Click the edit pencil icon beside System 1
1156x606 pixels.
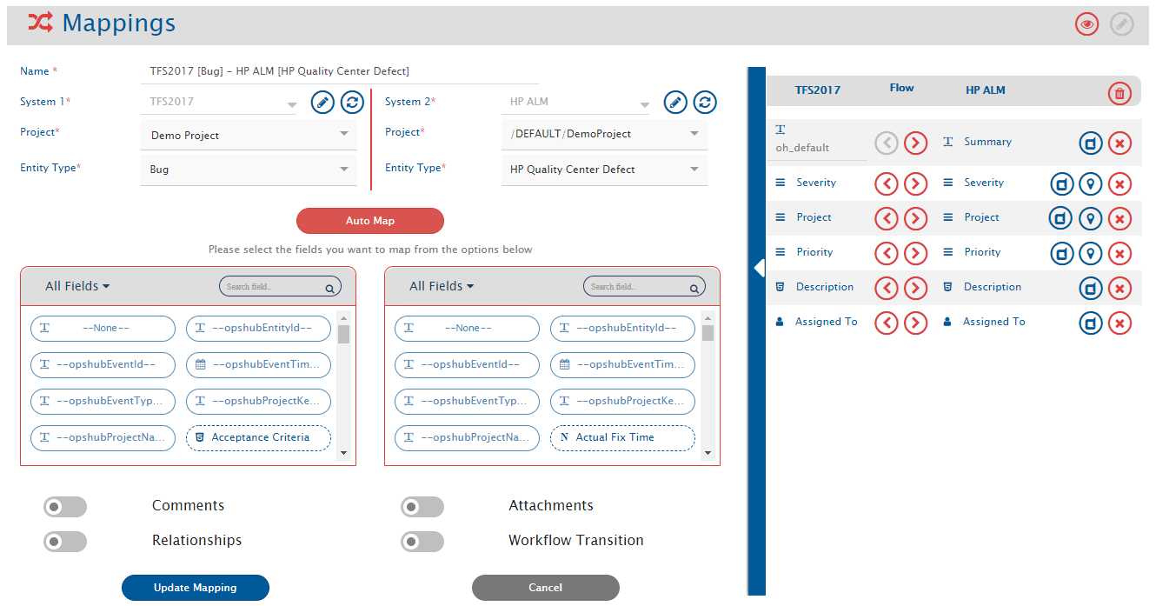pos(322,103)
